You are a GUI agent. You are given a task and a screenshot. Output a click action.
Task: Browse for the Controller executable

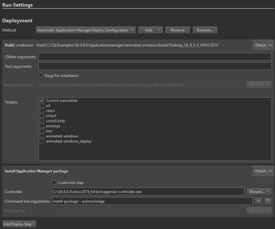(x=259, y=192)
